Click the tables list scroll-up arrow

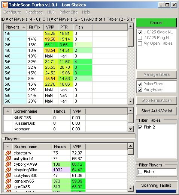[x=131, y=26]
